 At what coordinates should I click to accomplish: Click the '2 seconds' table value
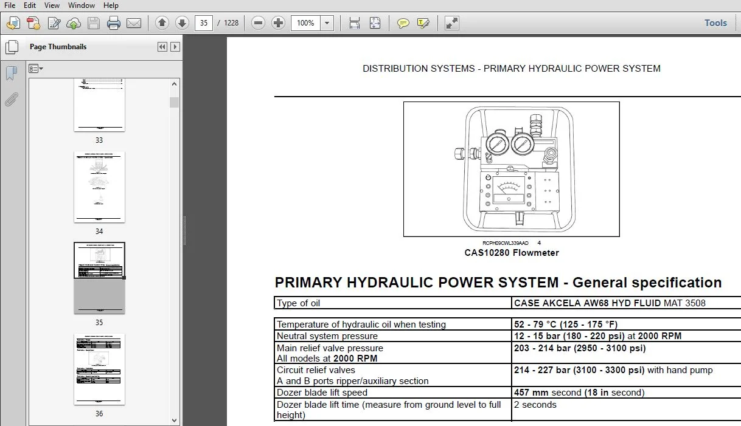[x=535, y=405]
